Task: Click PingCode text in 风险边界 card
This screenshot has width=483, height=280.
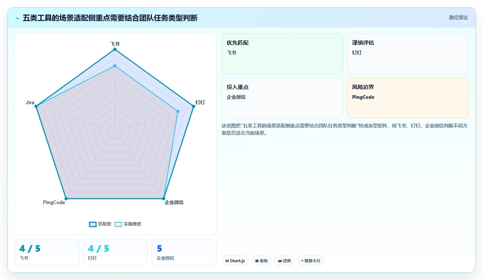Action: tap(363, 97)
